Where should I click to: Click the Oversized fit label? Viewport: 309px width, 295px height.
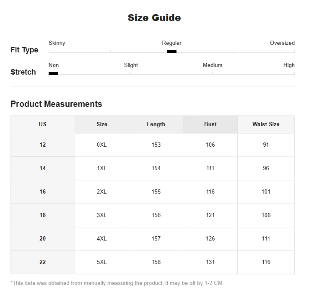click(282, 43)
